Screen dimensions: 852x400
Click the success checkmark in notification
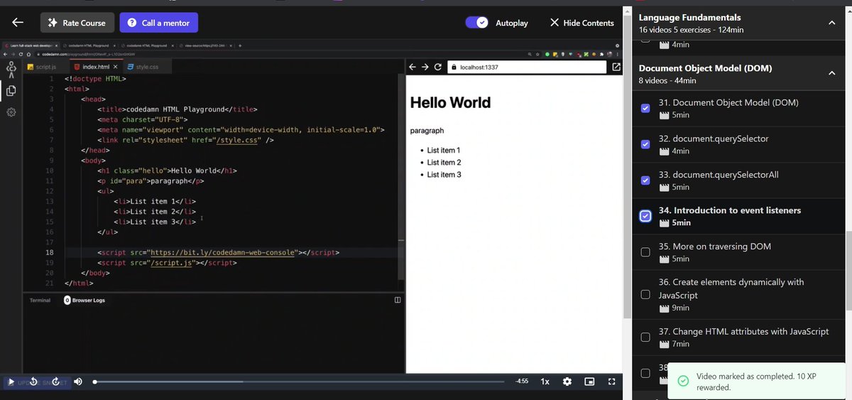point(683,381)
